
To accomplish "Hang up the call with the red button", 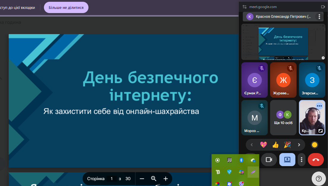I will [x=316, y=160].
